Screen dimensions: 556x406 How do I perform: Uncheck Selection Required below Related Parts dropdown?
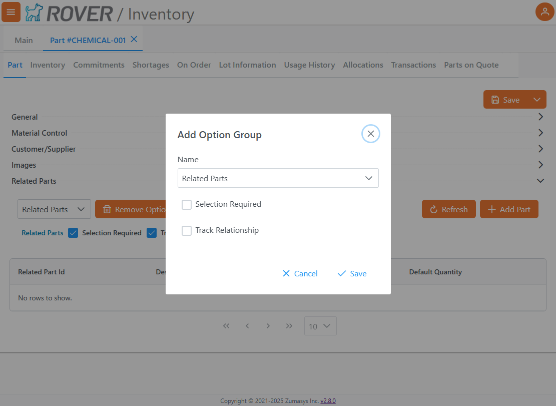(73, 233)
